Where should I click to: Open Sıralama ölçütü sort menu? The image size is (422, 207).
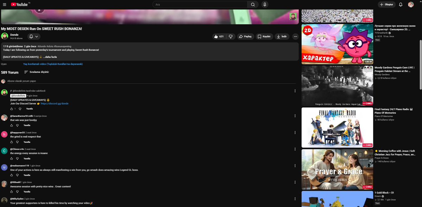pos(37,72)
